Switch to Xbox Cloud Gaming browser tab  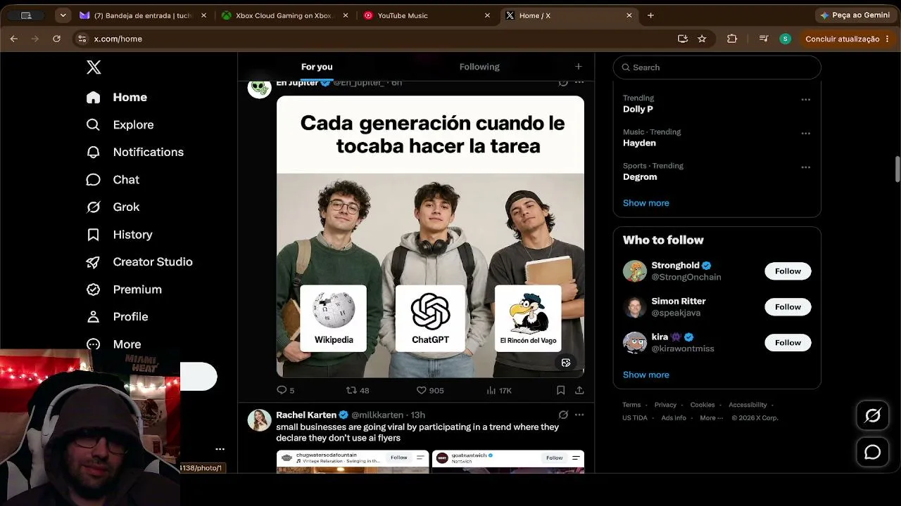click(x=284, y=15)
